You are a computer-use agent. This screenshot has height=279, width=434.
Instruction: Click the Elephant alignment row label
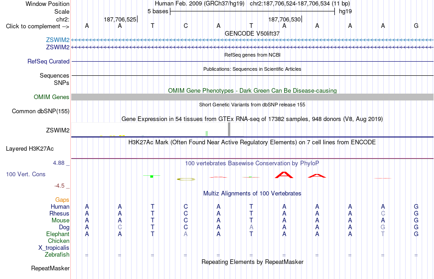58,234
